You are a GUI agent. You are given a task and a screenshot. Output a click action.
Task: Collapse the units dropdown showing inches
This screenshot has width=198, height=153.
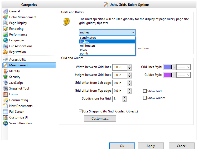107,32
